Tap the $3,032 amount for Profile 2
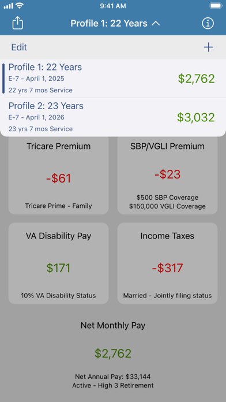Image resolution: width=226 pixels, height=402 pixels. pyautogui.click(x=196, y=117)
